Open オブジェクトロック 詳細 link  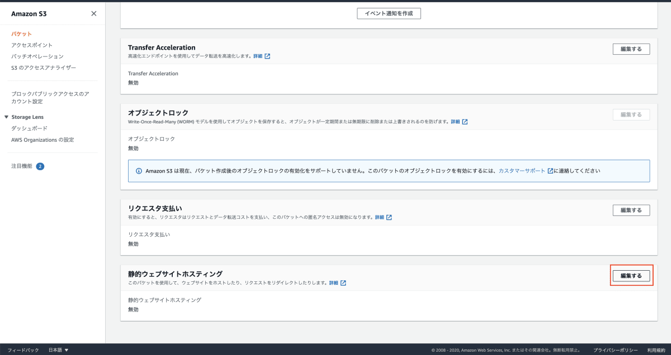pyautogui.click(x=459, y=122)
